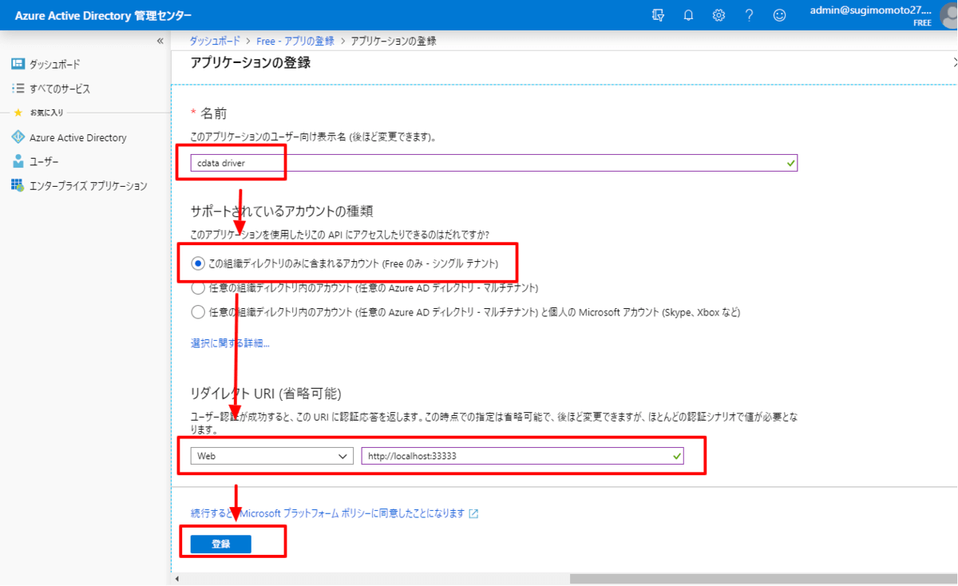
Task: Click the all services list icon
Action: coord(18,89)
